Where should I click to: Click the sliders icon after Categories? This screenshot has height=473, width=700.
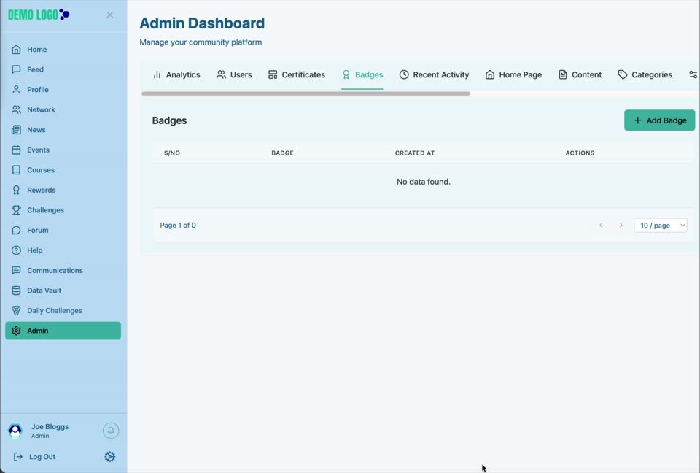[x=693, y=74]
